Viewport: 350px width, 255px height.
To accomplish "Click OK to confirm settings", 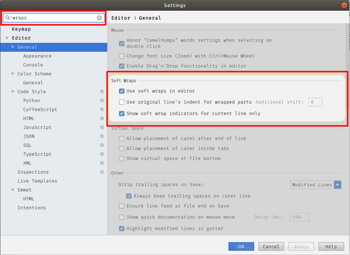I will [x=241, y=246].
